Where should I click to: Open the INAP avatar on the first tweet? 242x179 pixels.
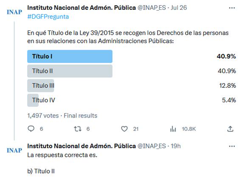tap(14, 12)
